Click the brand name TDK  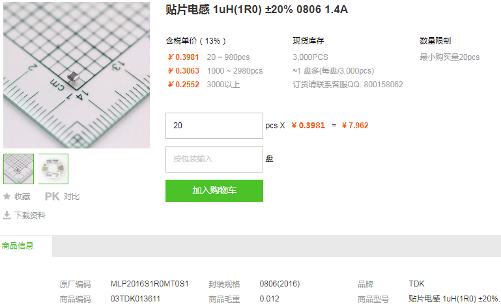click(x=416, y=284)
